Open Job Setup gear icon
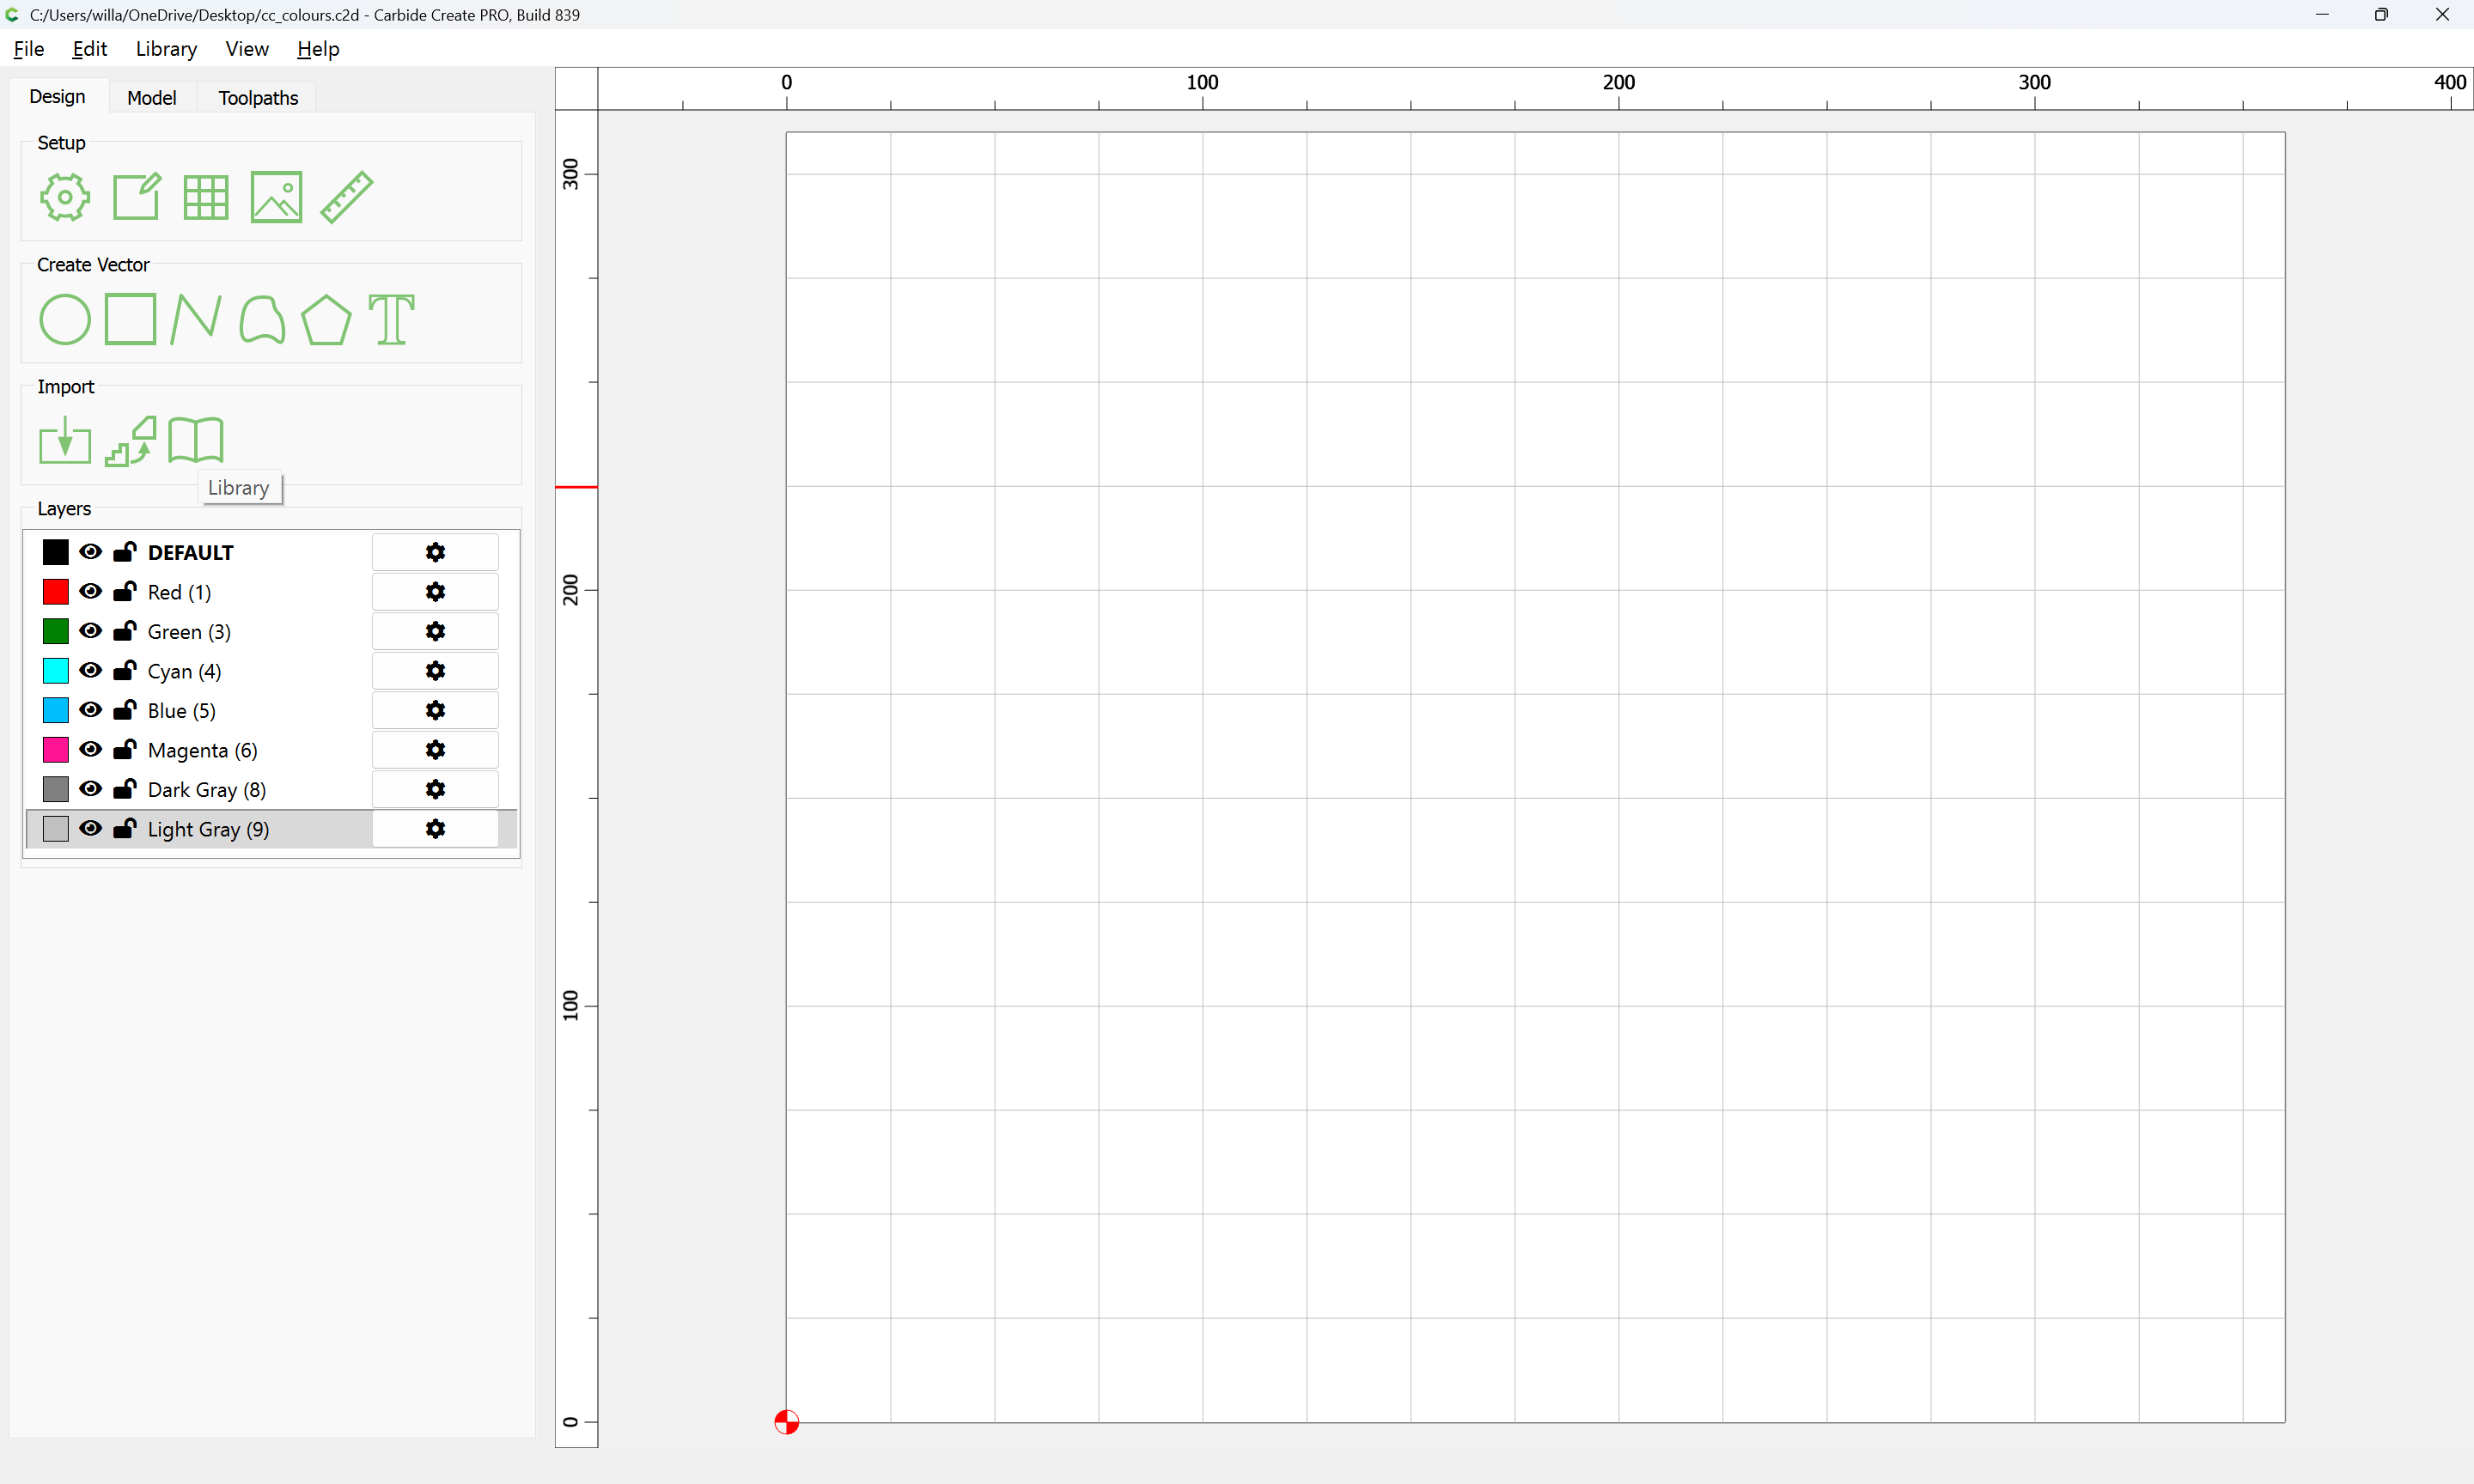The height and width of the screenshot is (1484, 2474). [64, 197]
